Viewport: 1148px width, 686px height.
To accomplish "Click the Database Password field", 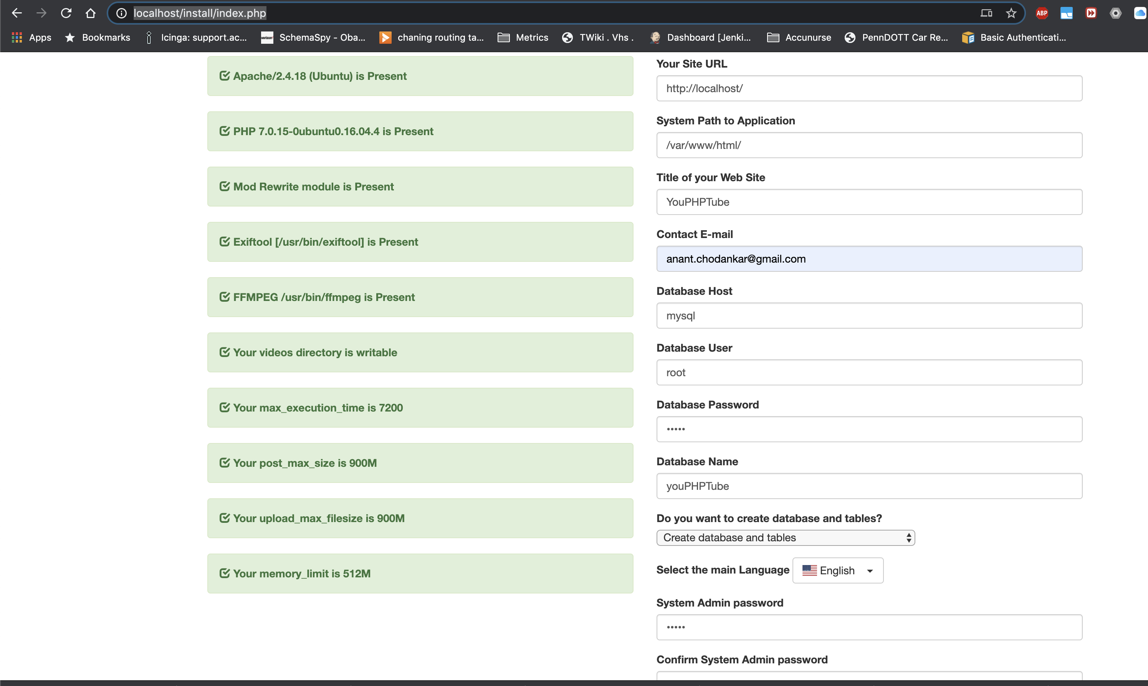I will click(x=869, y=430).
